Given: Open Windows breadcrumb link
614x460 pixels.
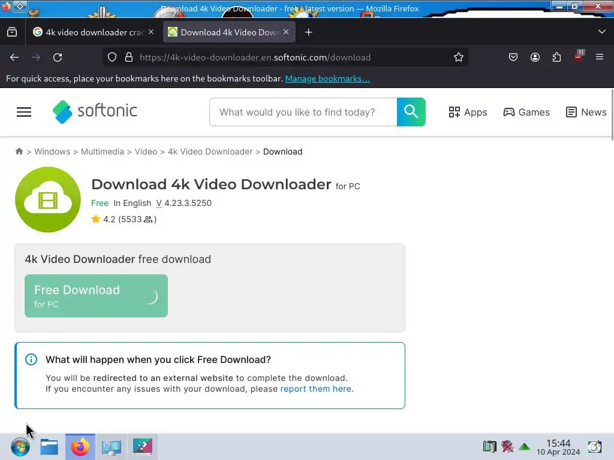Looking at the screenshot, I should pyautogui.click(x=52, y=152).
